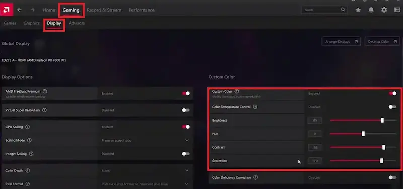Click the Saturation slider handle

[382, 161]
